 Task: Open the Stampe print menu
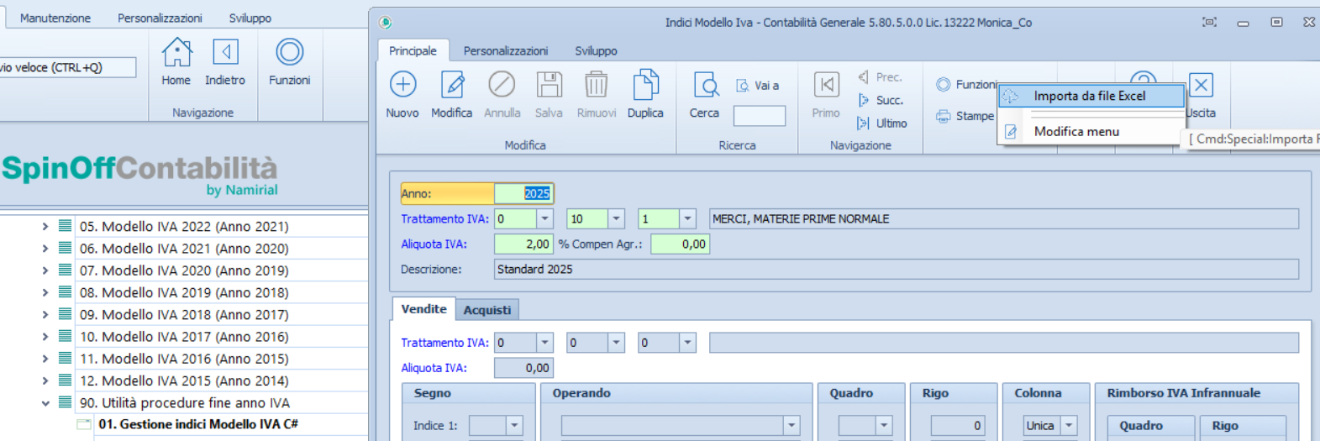pos(965,116)
